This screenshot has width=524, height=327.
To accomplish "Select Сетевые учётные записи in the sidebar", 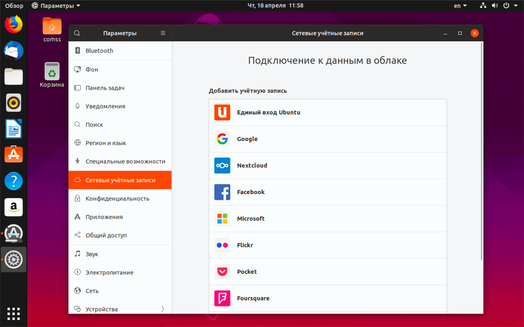I will (120, 180).
